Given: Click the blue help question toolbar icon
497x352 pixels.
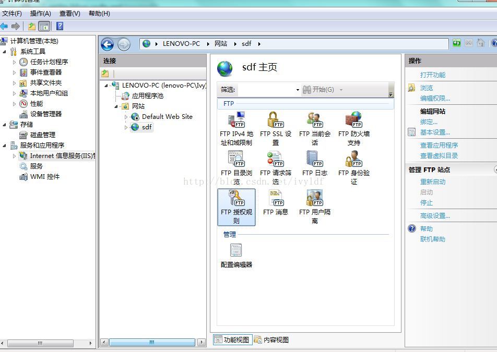Looking at the screenshot, I should pyautogui.click(x=60, y=26).
